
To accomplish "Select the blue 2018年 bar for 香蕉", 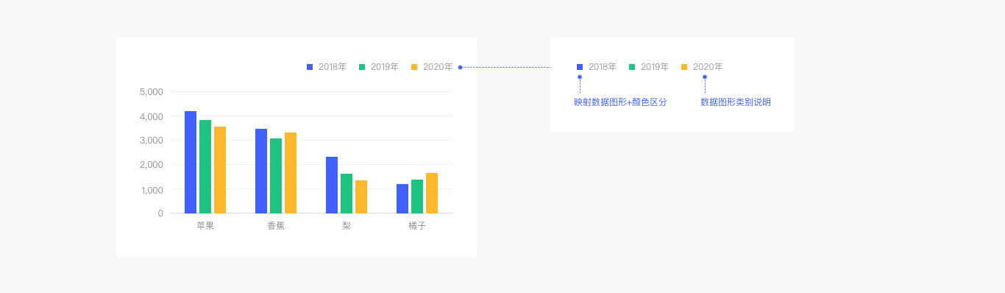I will point(261,171).
